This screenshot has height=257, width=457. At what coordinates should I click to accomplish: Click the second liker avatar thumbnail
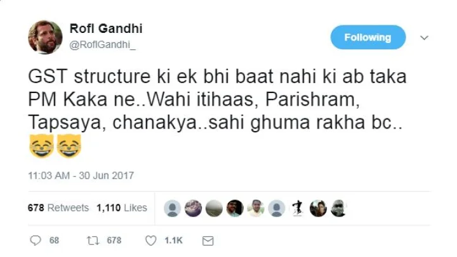point(194,208)
